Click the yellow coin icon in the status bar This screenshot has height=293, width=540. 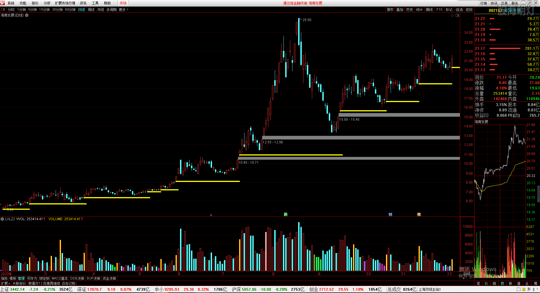click(523, 289)
